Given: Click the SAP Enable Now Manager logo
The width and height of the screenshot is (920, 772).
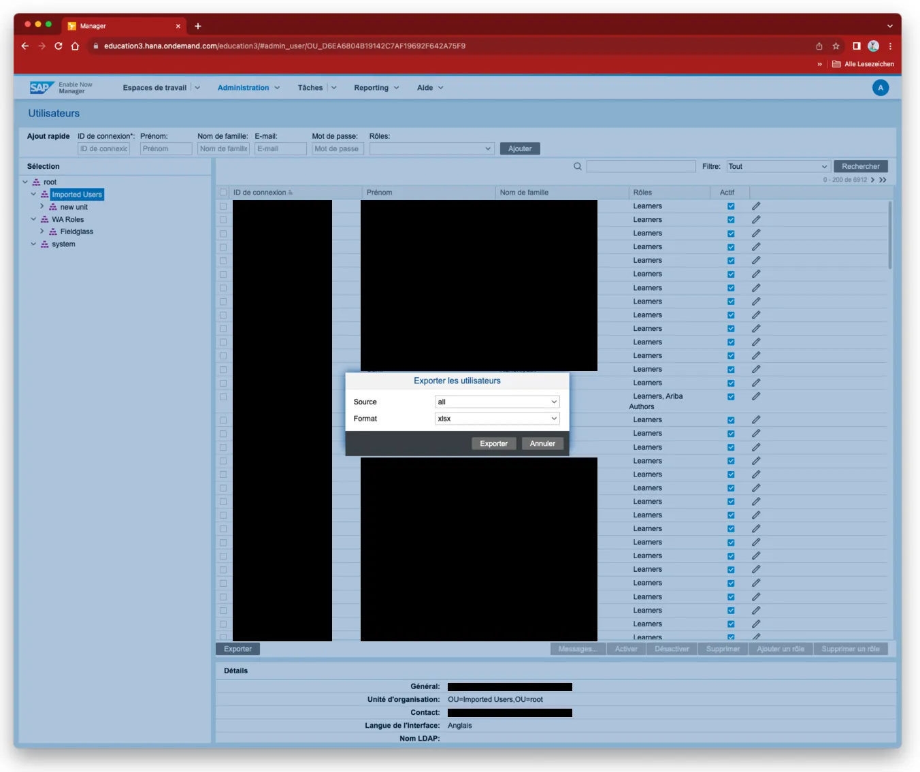Looking at the screenshot, I should (x=61, y=88).
